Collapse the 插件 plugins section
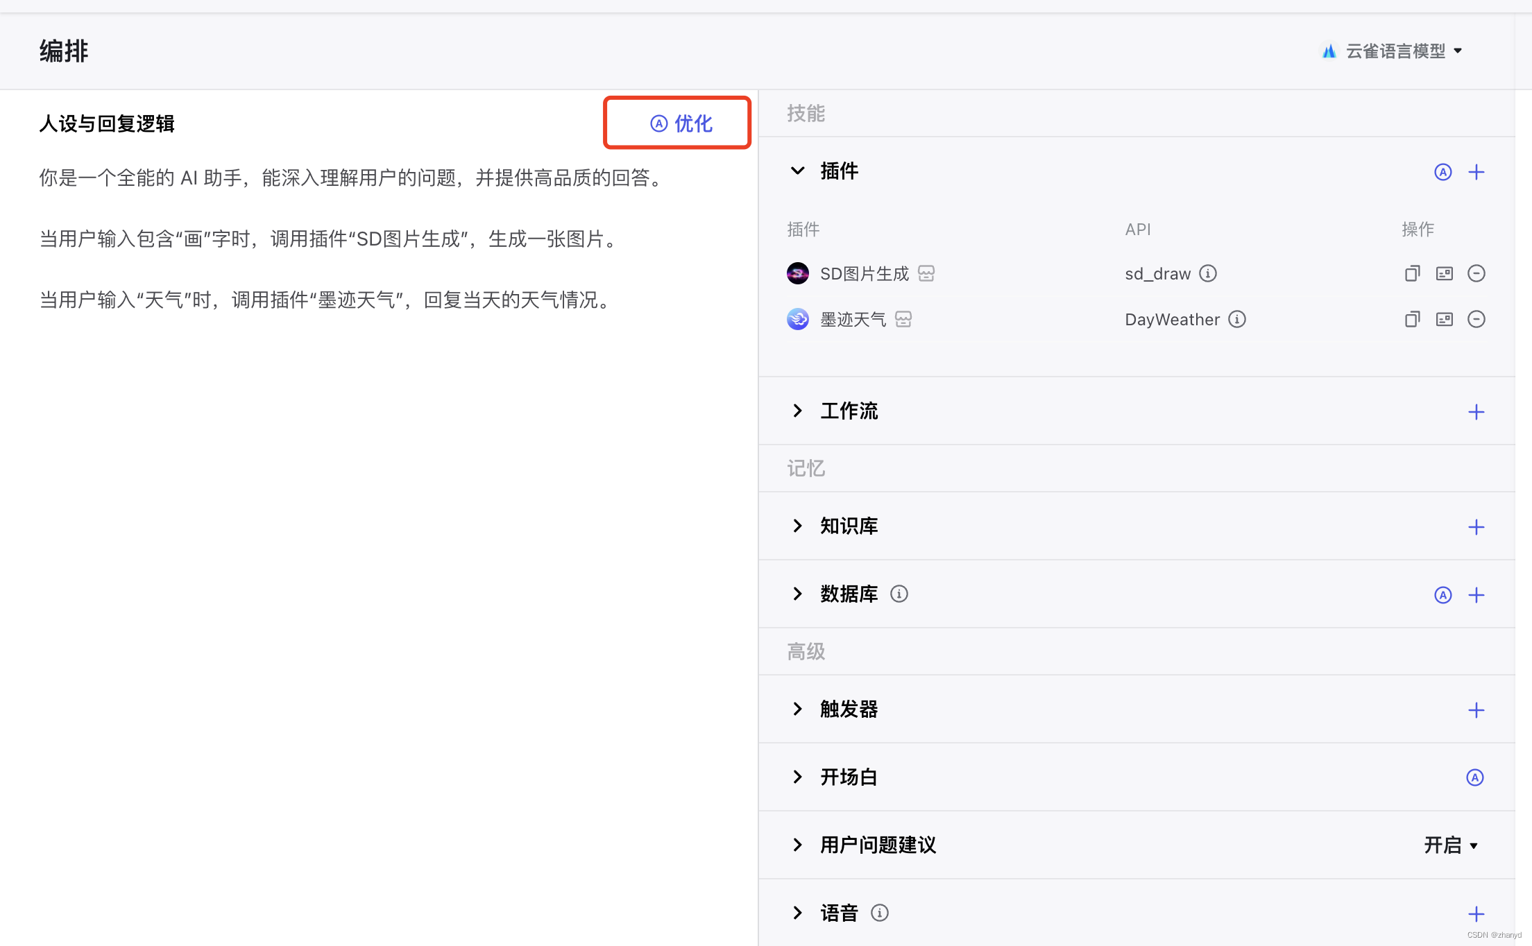Image resolution: width=1532 pixels, height=946 pixels. [798, 171]
